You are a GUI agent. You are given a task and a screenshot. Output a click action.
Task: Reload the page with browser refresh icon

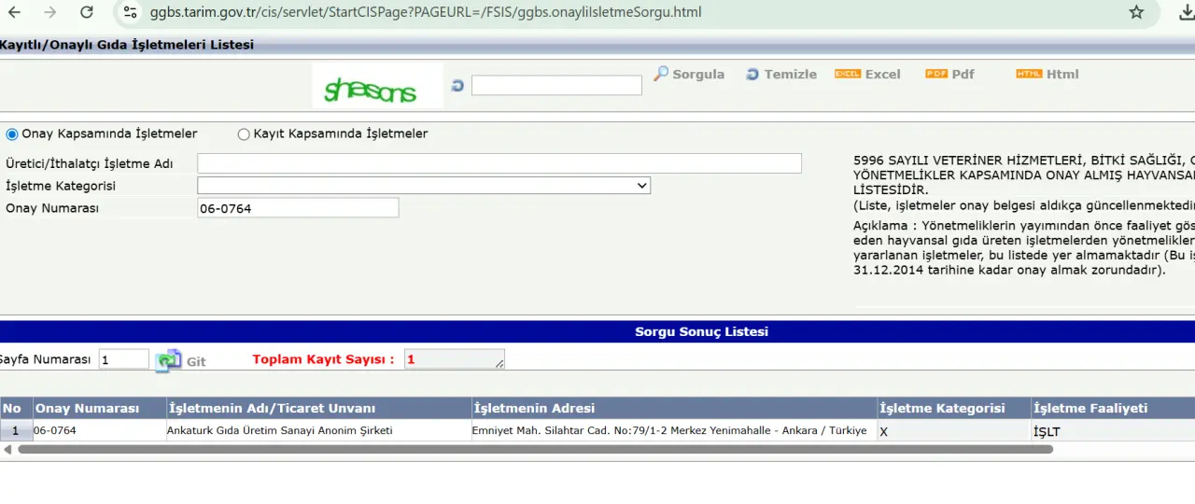tap(87, 12)
